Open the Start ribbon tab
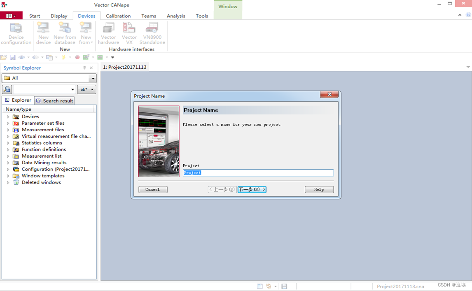The height and width of the screenshot is (291, 472). 35,16
